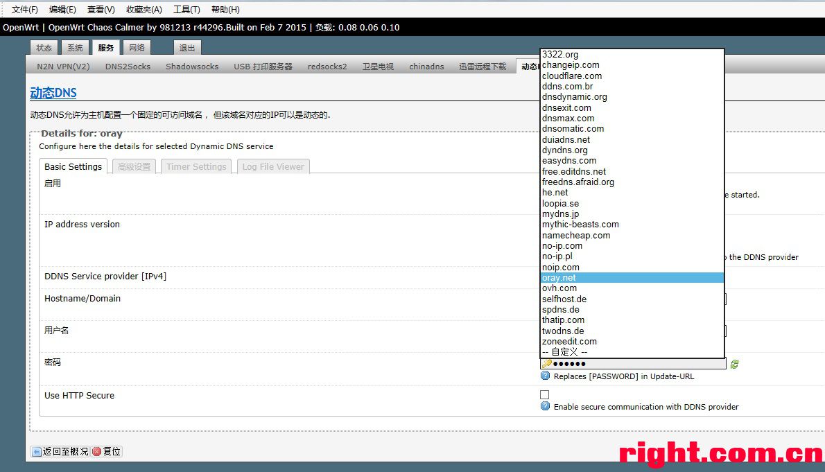825x472 pixels.
Task: Click the 返回至概况 button
Action: point(60,451)
